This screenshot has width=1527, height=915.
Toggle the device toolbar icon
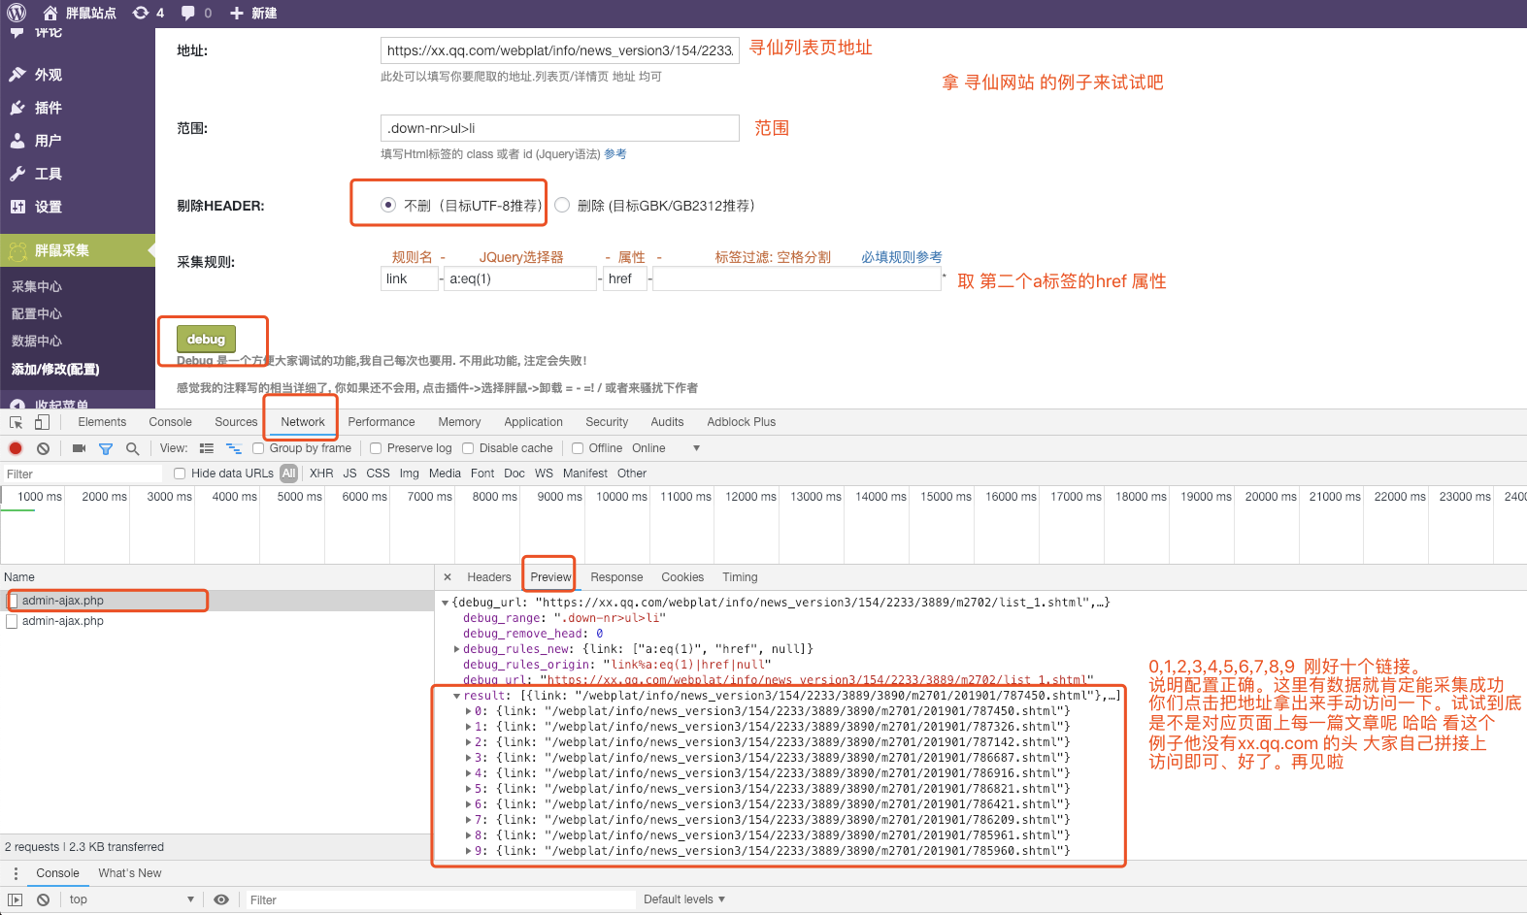coord(42,422)
